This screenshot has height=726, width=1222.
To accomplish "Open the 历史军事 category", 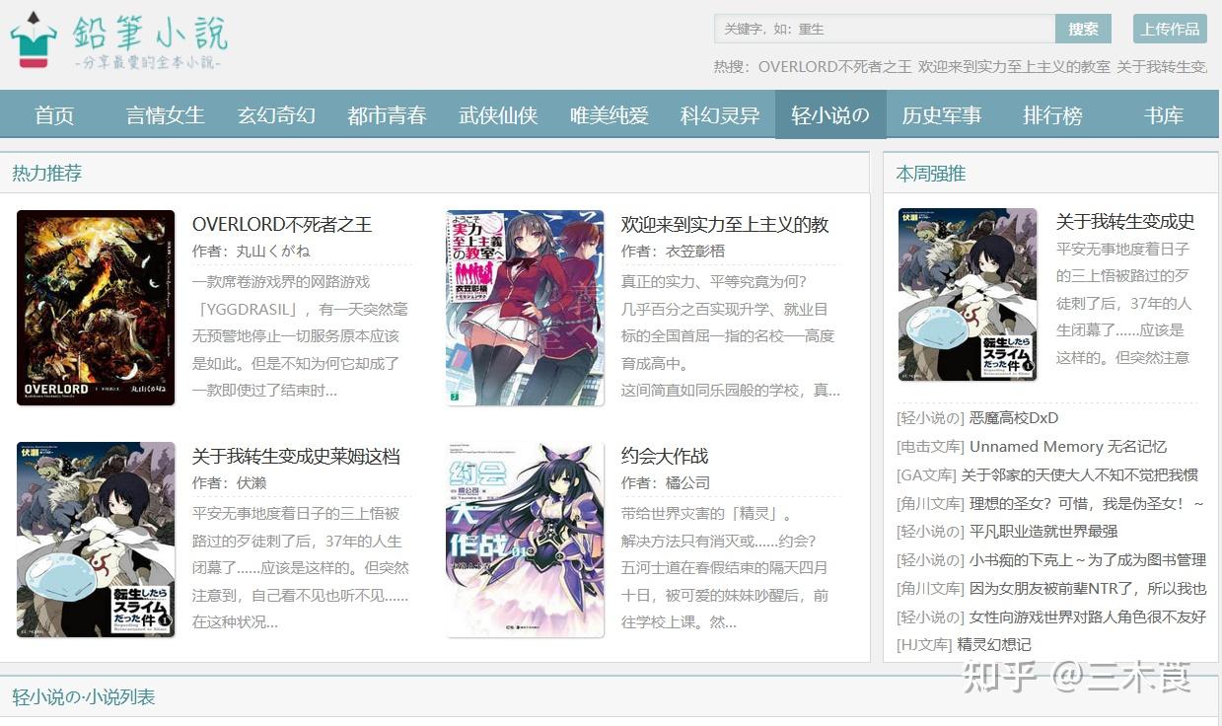I will click(942, 114).
